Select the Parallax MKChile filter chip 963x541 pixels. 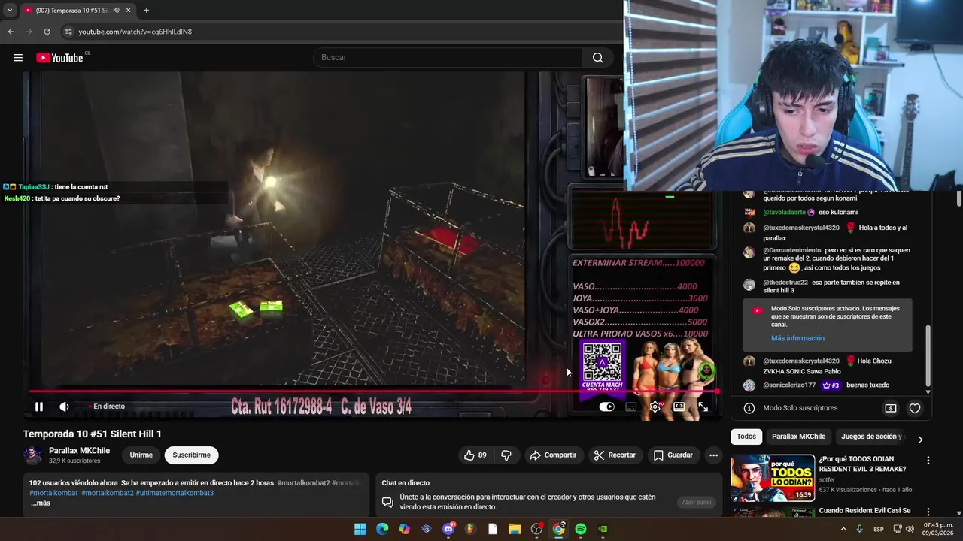[x=798, y=437]
